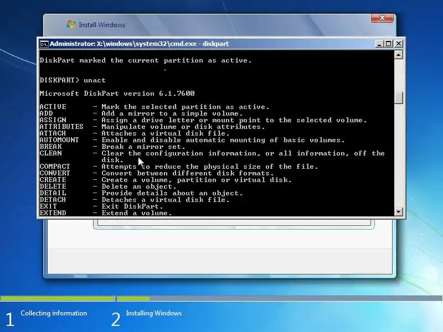Click the ADD command row
The image size is (443, 332).
141,113
